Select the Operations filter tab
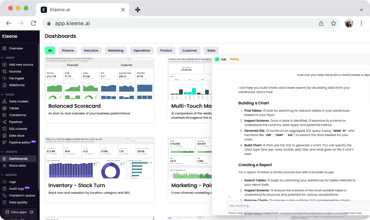The height and width of the screenshot is (220, 370). coord(142,50)
